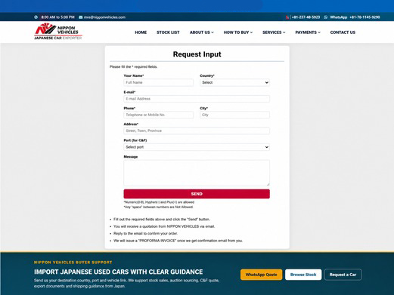
Task: Click the clock icon beside business hours
Action: pyautogui.click(x=36, y=17)
